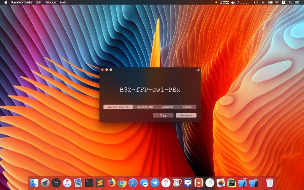Launch Telegram from the Dock
304x190 pixels.
click(155, 183)
